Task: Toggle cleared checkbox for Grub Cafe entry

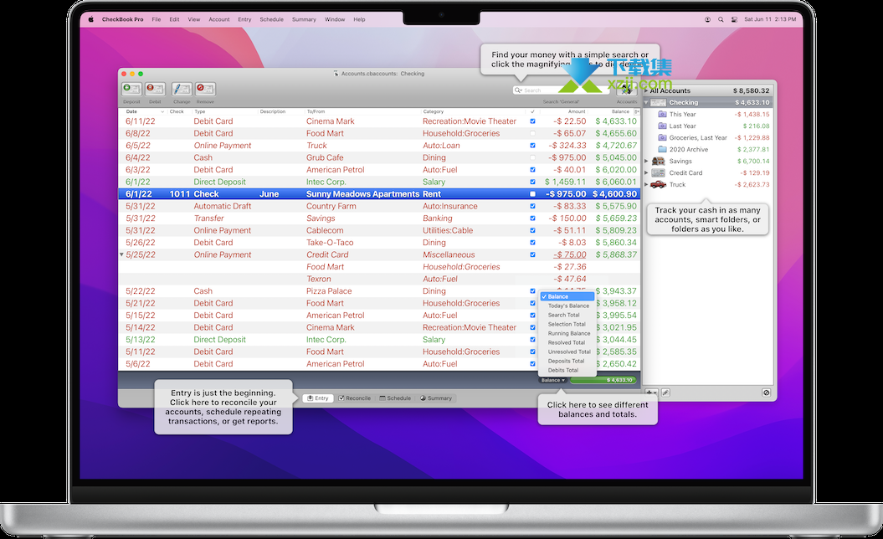Action: click(532, 157)
